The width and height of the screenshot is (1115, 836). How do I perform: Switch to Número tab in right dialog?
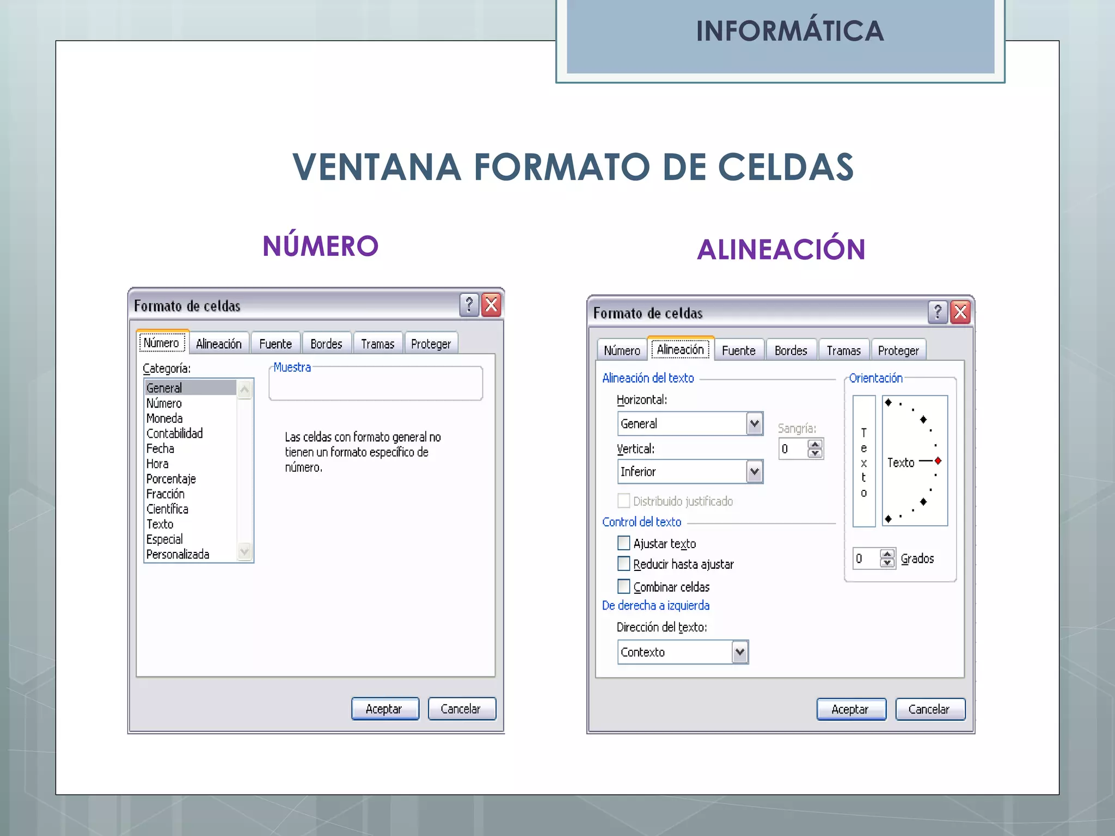pos(622,351)
